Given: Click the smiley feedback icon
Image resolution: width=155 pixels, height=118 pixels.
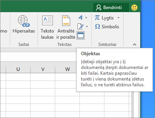Looking at the screenshot, I should pyautogui.click(x=134, y=8).
